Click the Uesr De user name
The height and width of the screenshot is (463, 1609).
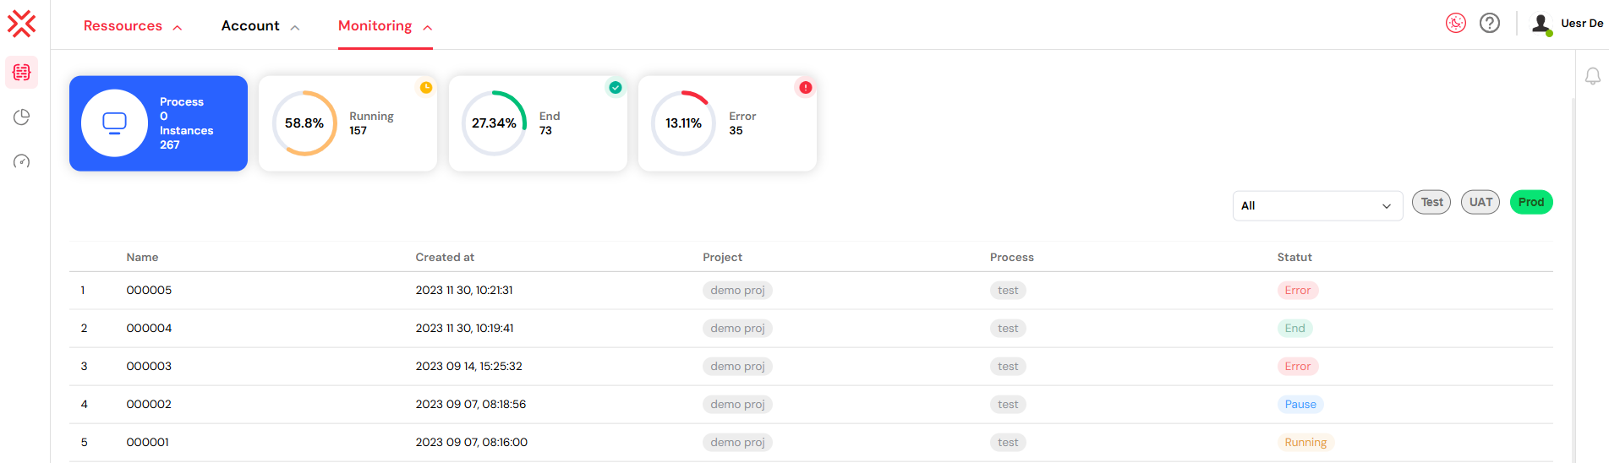(x=1582, y=24)
